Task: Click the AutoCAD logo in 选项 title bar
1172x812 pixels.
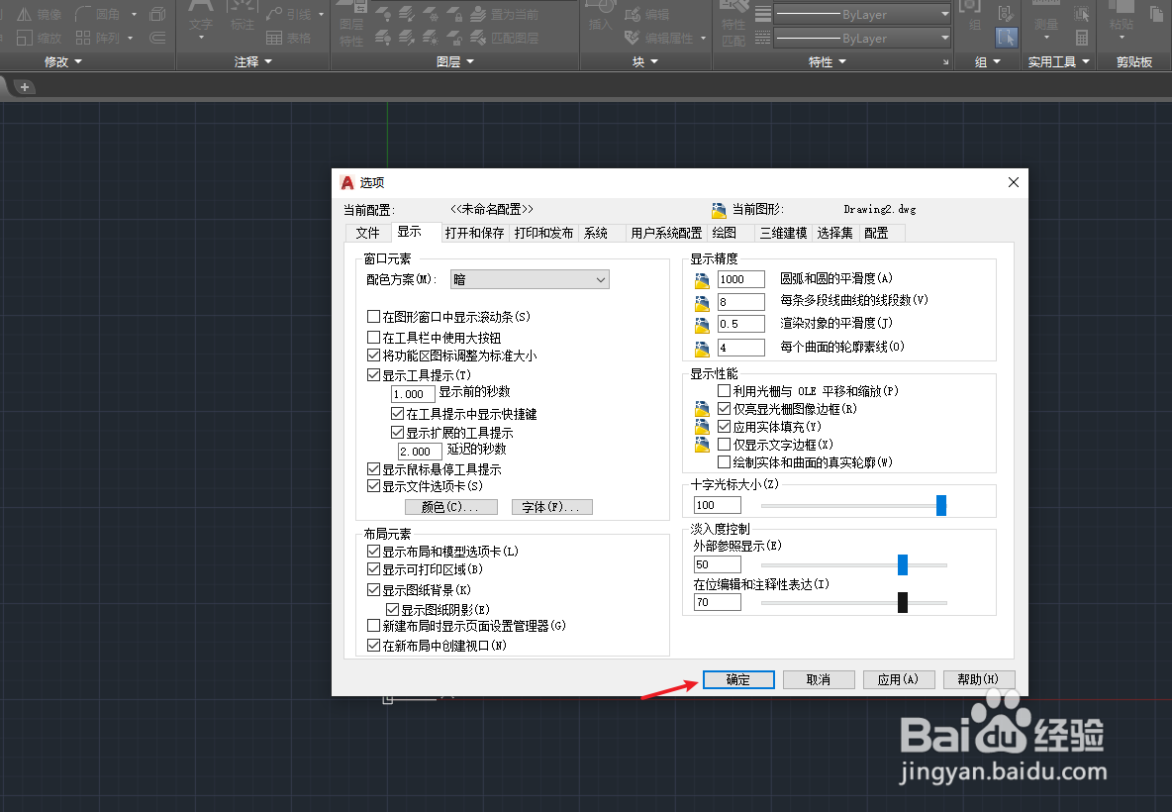Action: point(346,182)
